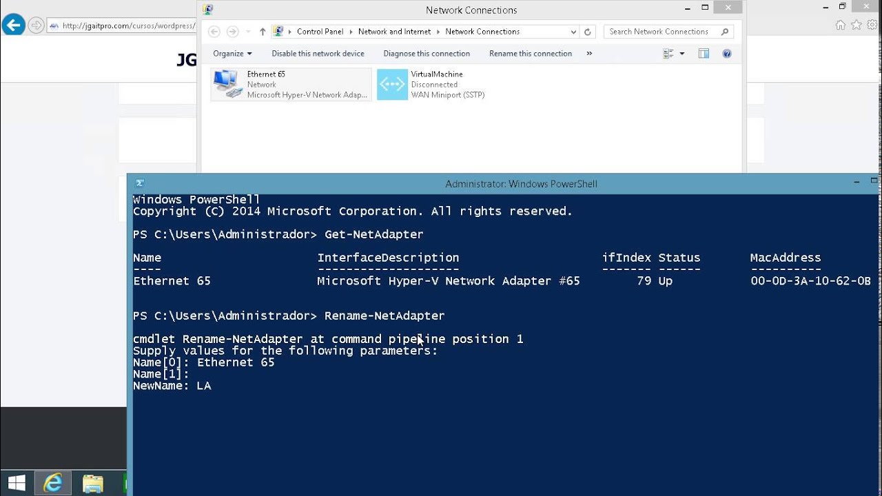Click the search magnifier icon
The image size is (882, 496).
click(x=725, y=32)
